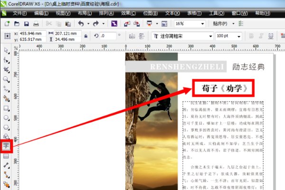Image resolution: width=285 pixels, height=190 pixels.
Task: Pick the Blend effects tool
Action: (x=7, y=185)
